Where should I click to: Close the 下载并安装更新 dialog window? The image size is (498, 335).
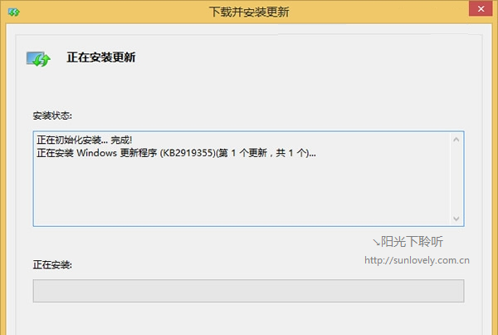[x=481, y=8]
